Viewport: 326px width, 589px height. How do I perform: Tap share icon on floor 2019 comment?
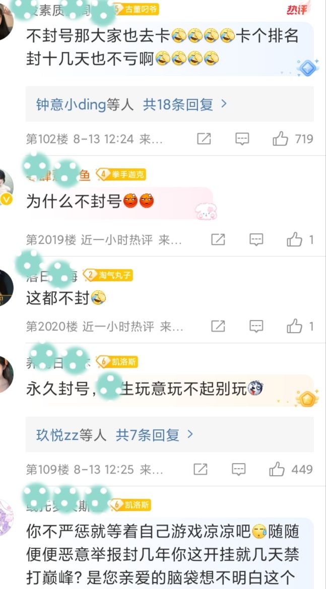pyautogui.click(x=218, y=240)
